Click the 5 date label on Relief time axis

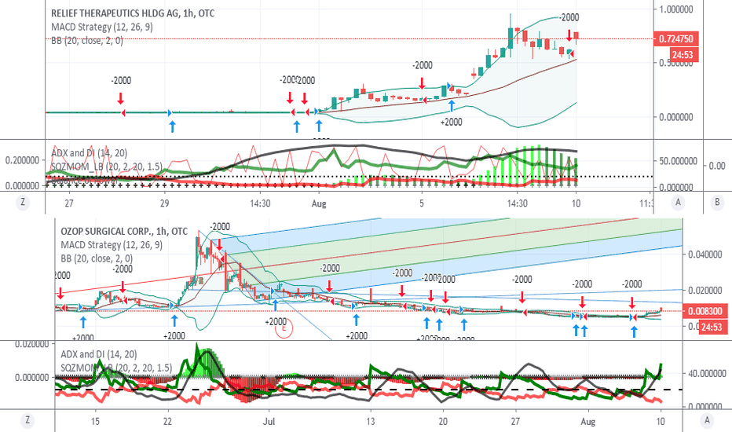coord(422,203)
